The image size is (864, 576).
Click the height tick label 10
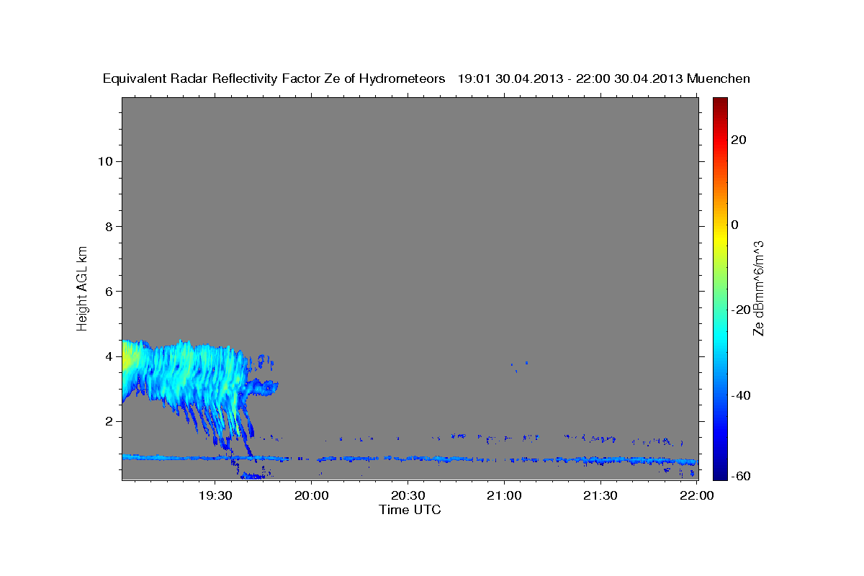point(105,161)
